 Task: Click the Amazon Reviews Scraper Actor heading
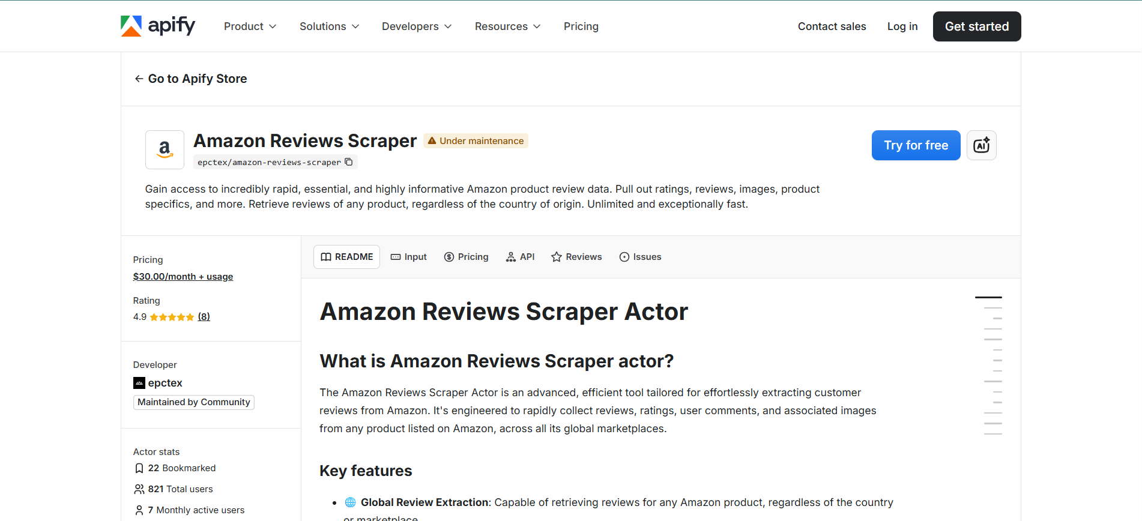pos(504,312)
